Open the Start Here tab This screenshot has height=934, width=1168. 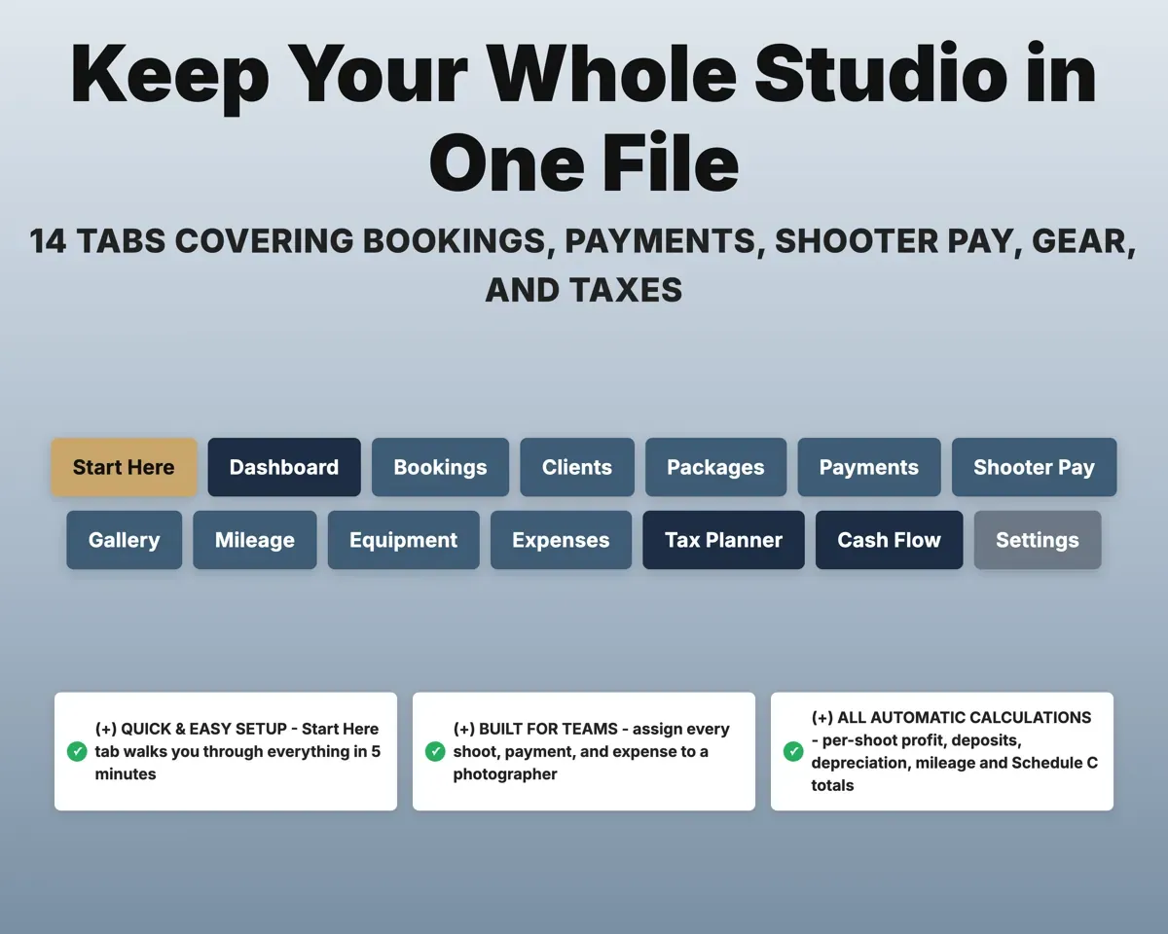(x=124, y=467)
